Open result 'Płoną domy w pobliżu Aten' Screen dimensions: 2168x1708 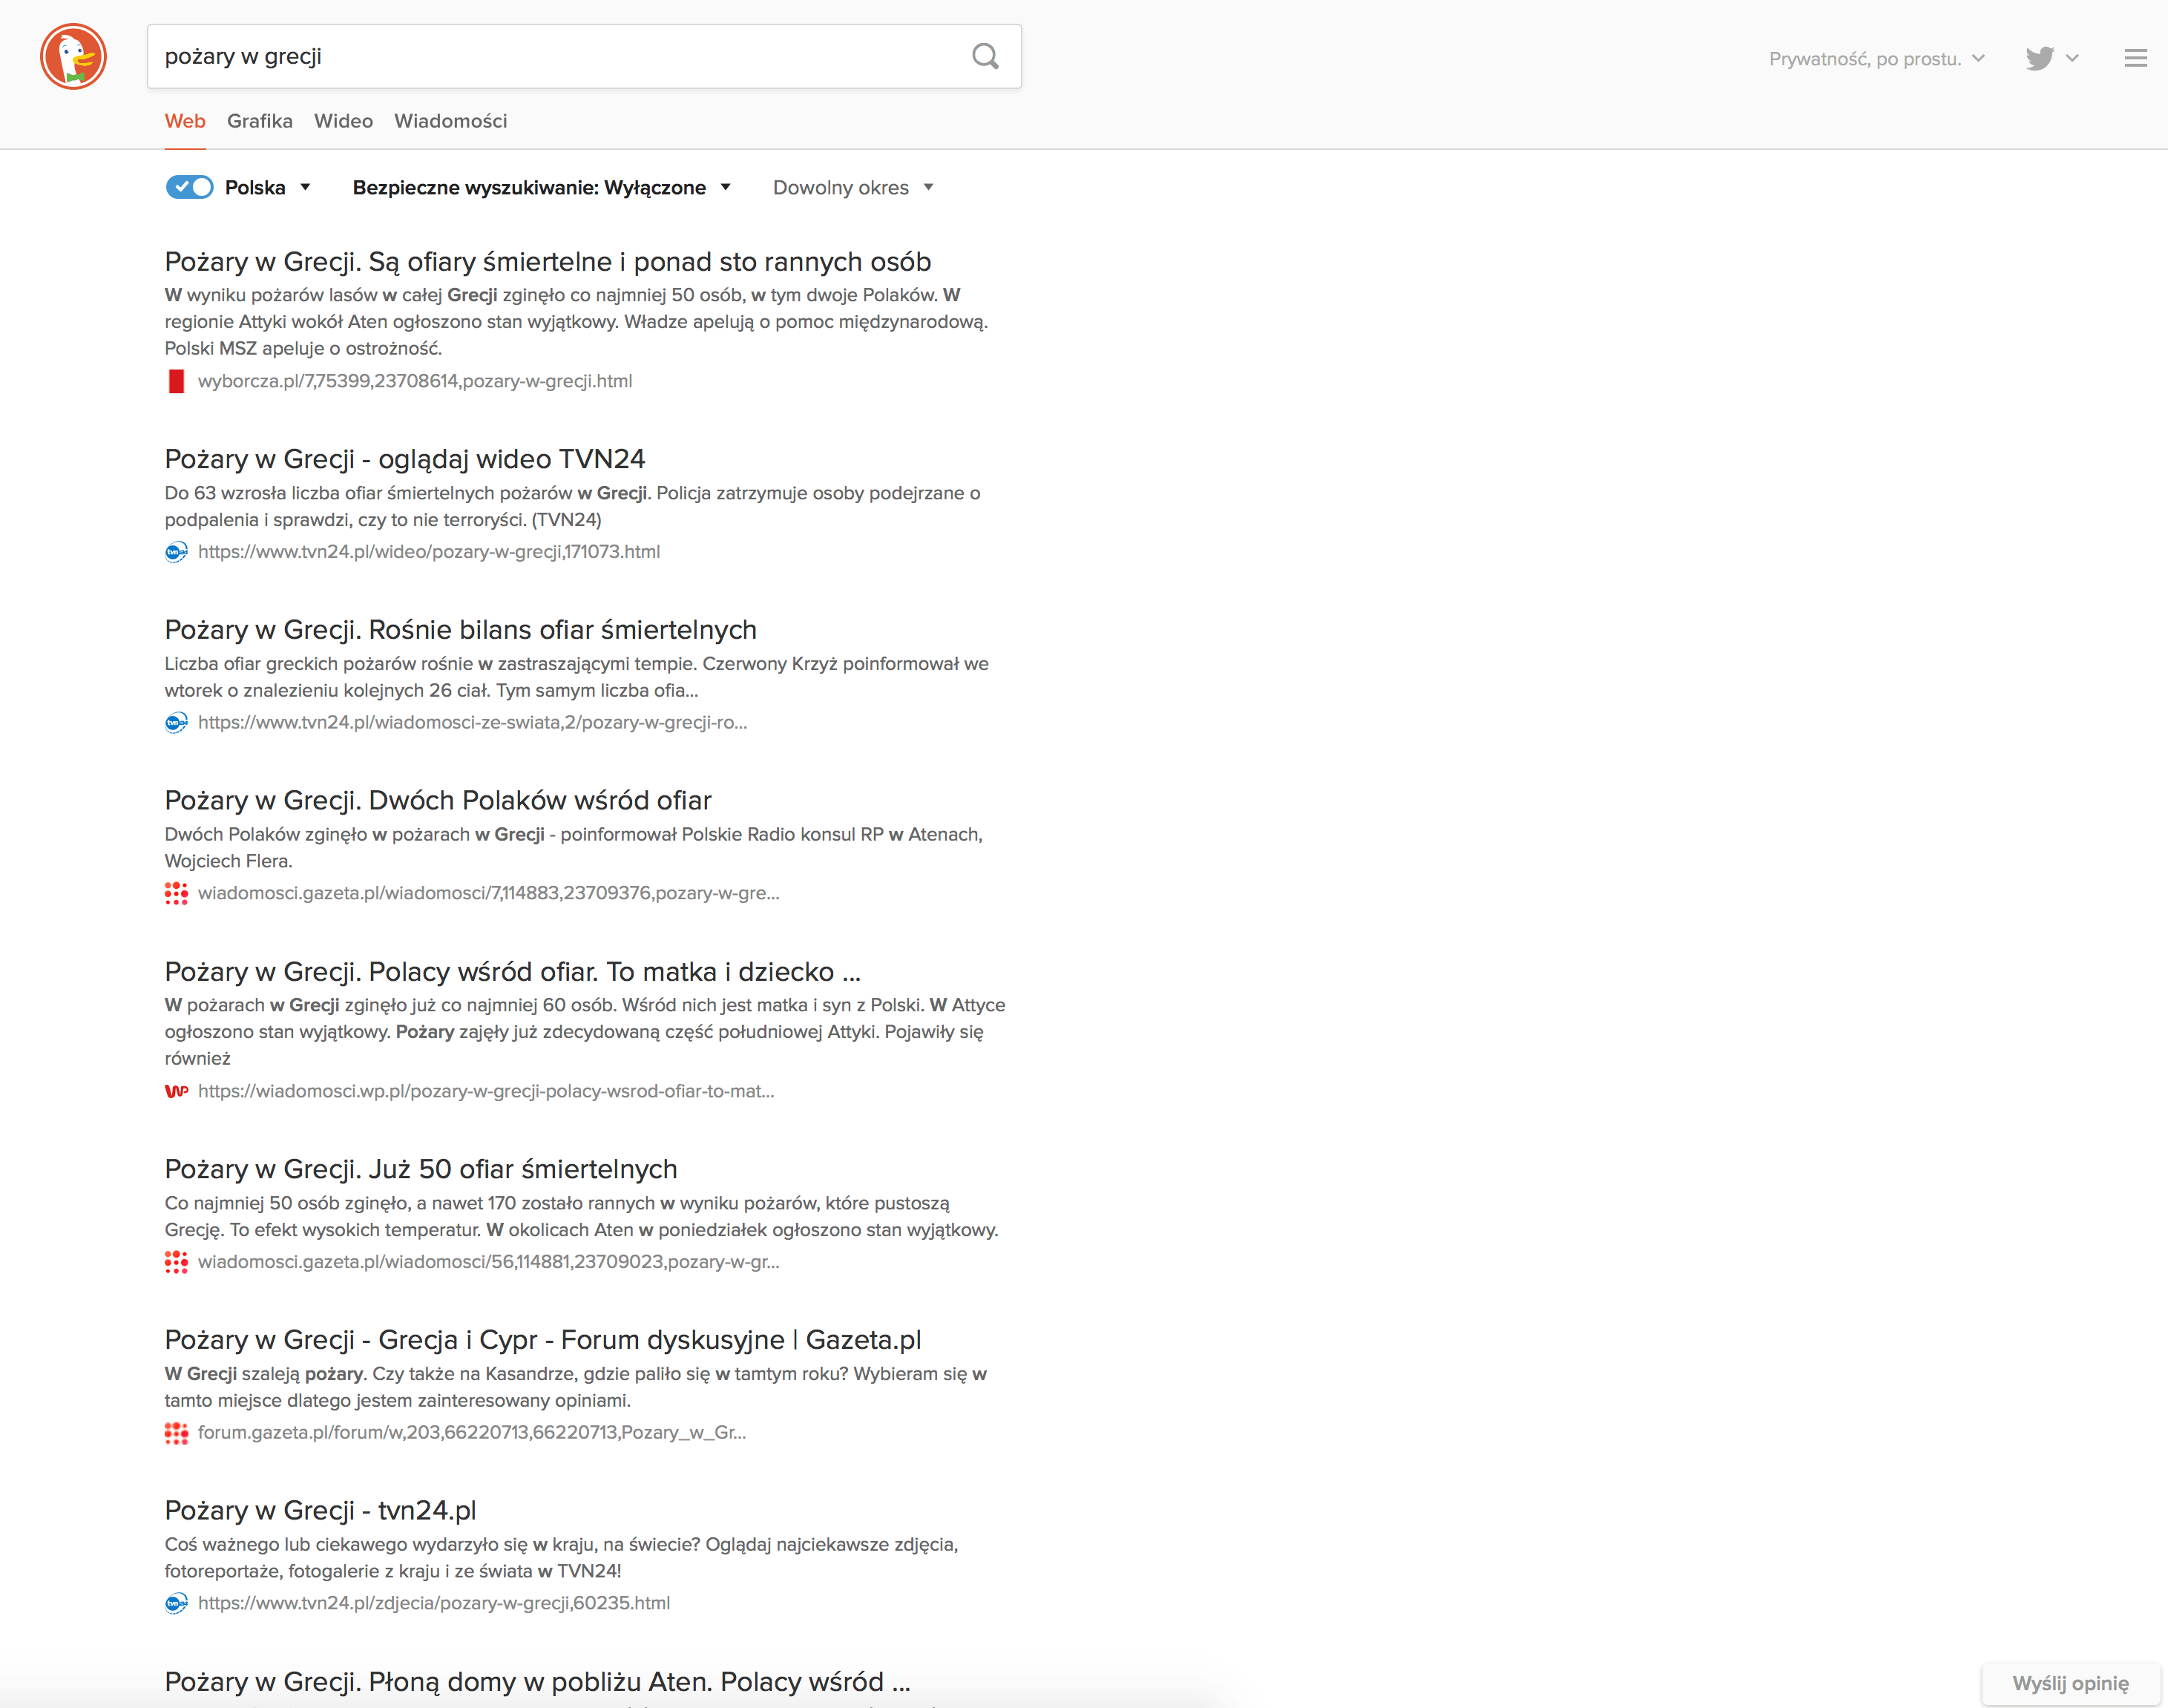tap(538, 1682)
